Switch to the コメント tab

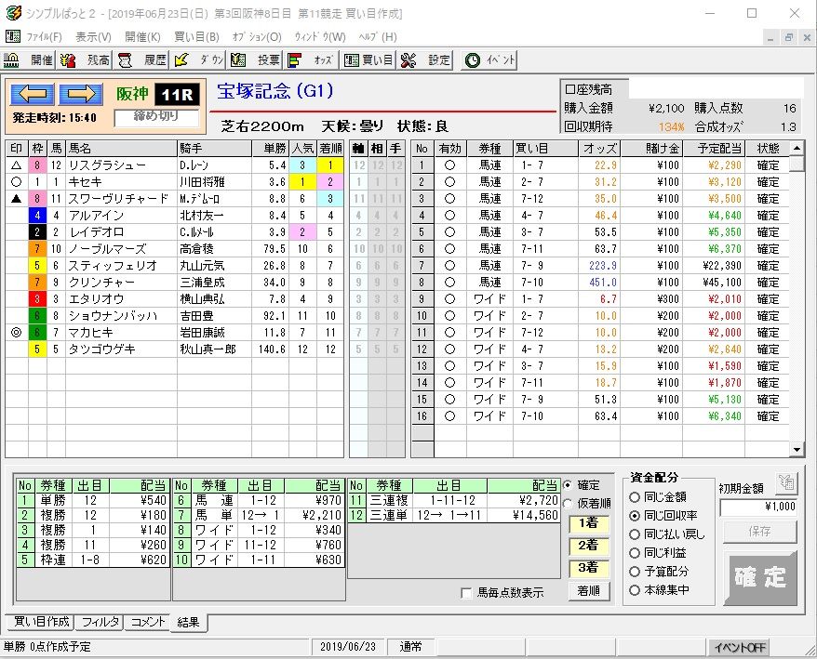coord(147,622)
